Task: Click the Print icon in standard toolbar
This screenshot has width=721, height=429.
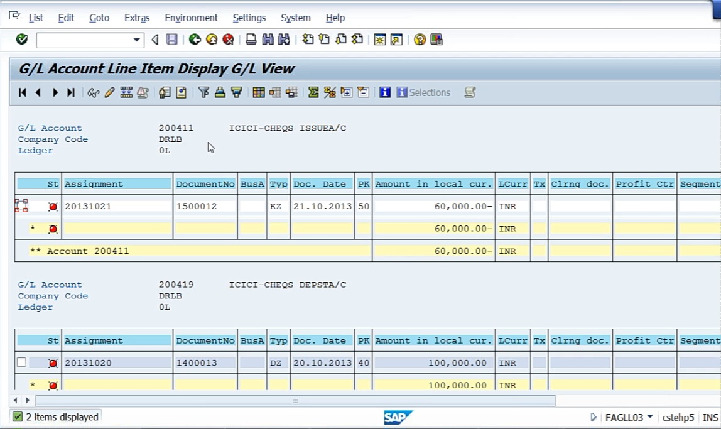Action: tap(251, 40)
